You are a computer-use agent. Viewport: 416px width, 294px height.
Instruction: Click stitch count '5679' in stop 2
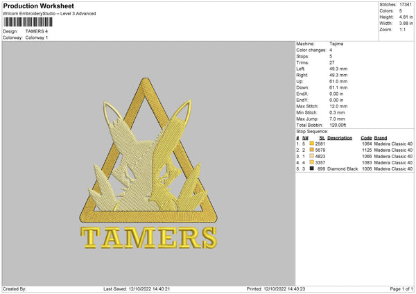pos(320,150)
